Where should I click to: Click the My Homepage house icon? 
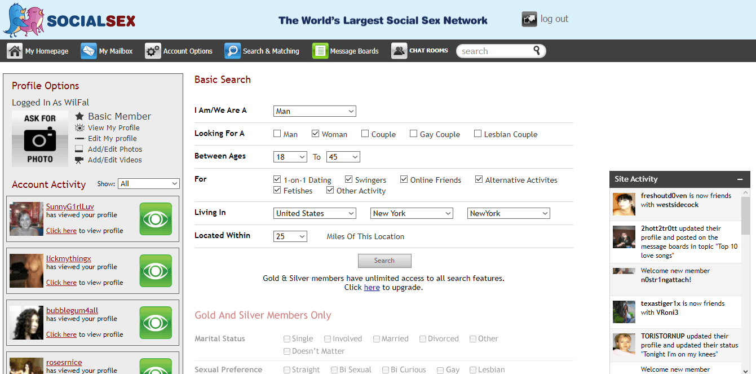(x=15, y=51)
